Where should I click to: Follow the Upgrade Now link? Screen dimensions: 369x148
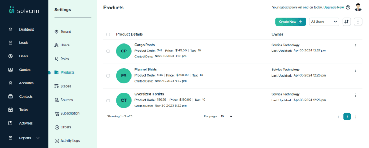pos(333,8)
